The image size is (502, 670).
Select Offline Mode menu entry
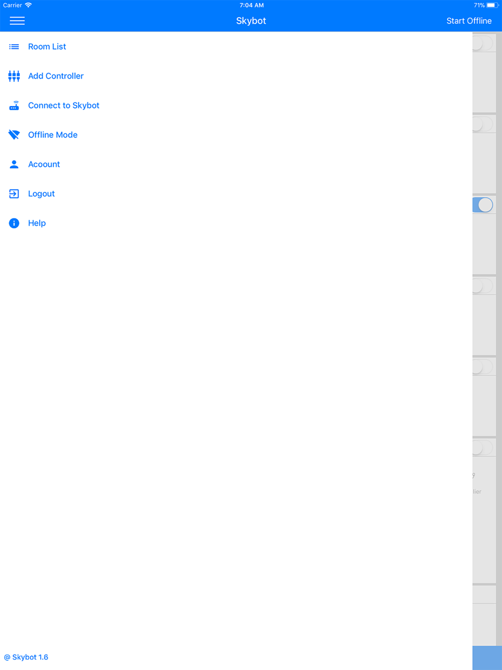53,135
